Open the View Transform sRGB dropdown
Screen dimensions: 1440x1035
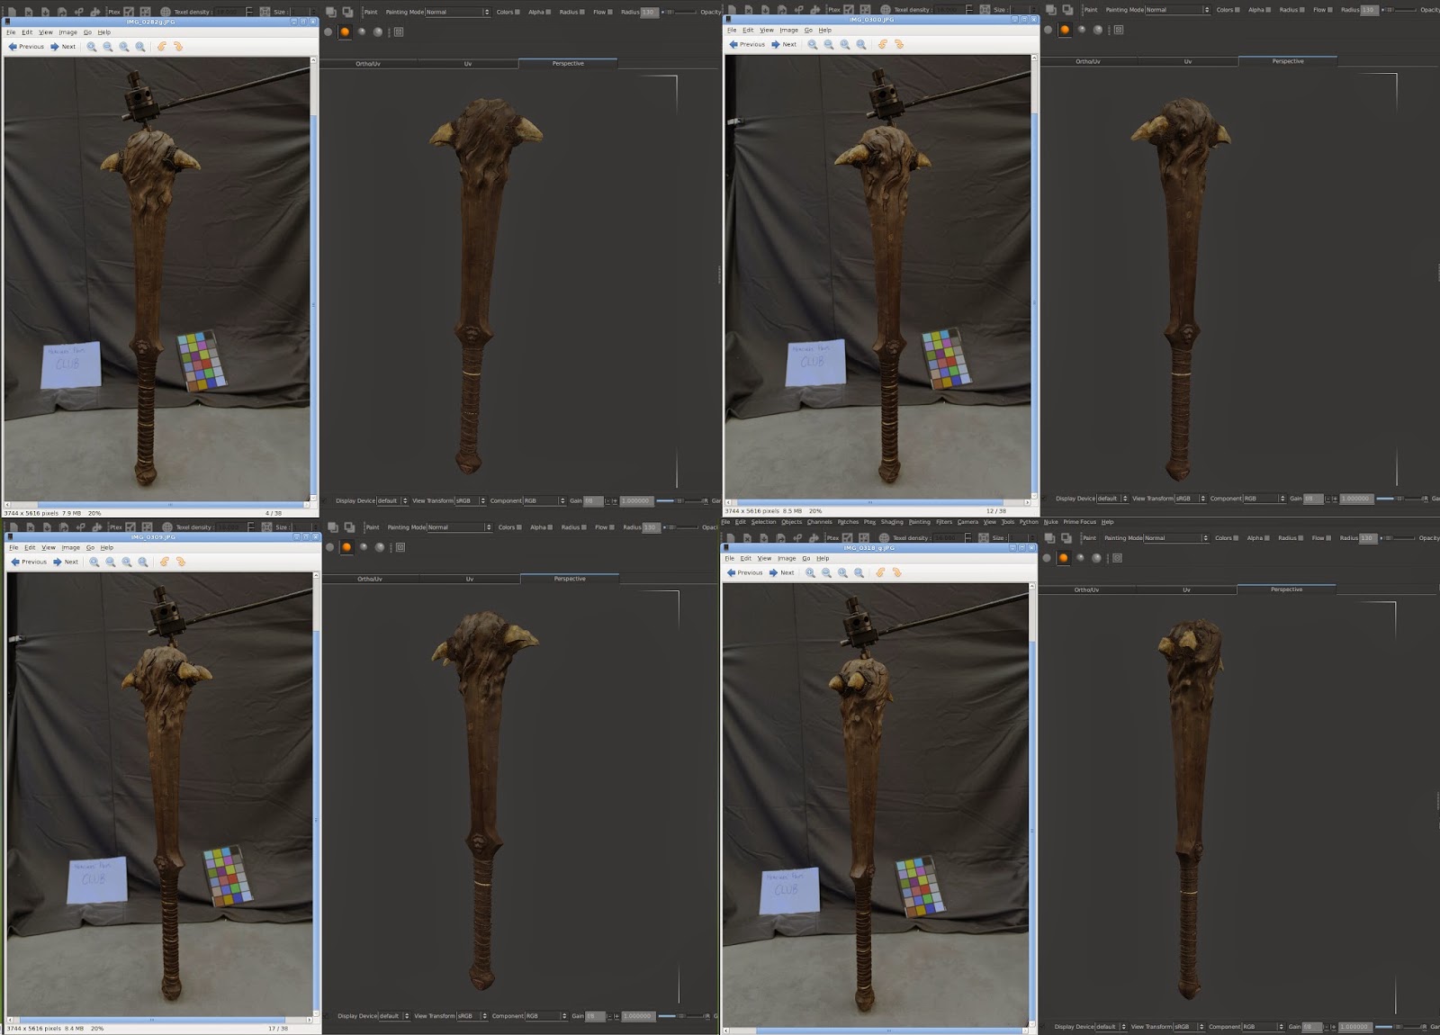point(468,499)
